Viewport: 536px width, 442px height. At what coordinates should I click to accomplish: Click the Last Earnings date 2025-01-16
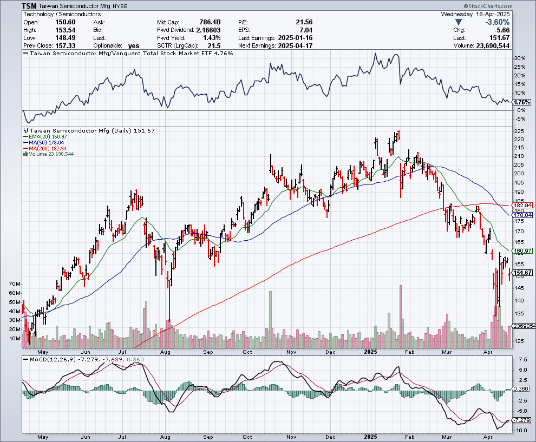pos(296,38)
